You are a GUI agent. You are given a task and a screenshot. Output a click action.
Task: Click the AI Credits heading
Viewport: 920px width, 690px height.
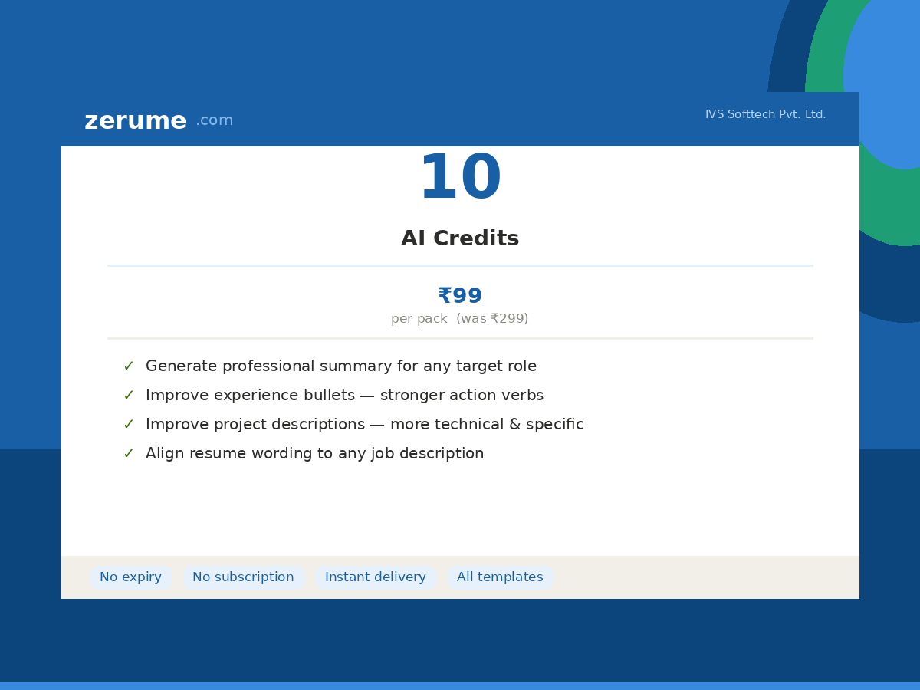tap(460, 239)
